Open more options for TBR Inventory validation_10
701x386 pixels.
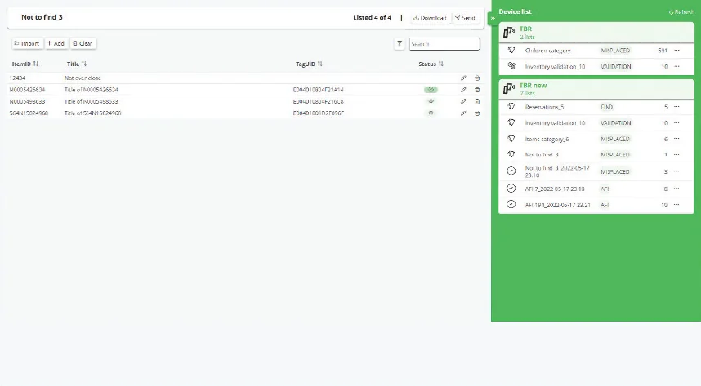pyautogui.click(x=676, y=67)
